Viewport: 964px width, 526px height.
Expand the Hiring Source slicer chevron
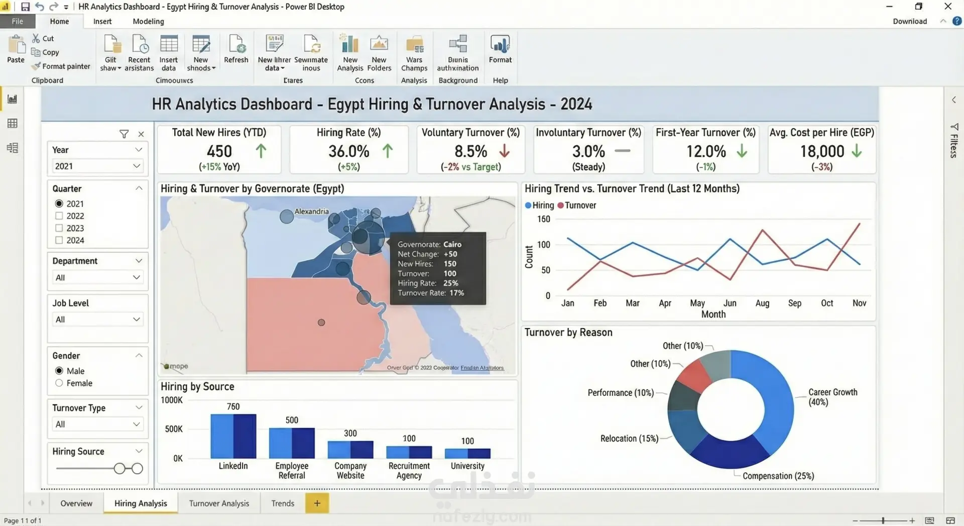pos(139,451)
